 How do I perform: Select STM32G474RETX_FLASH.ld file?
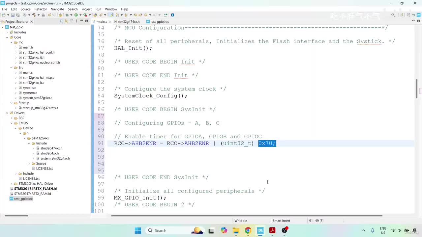[35, 189]
